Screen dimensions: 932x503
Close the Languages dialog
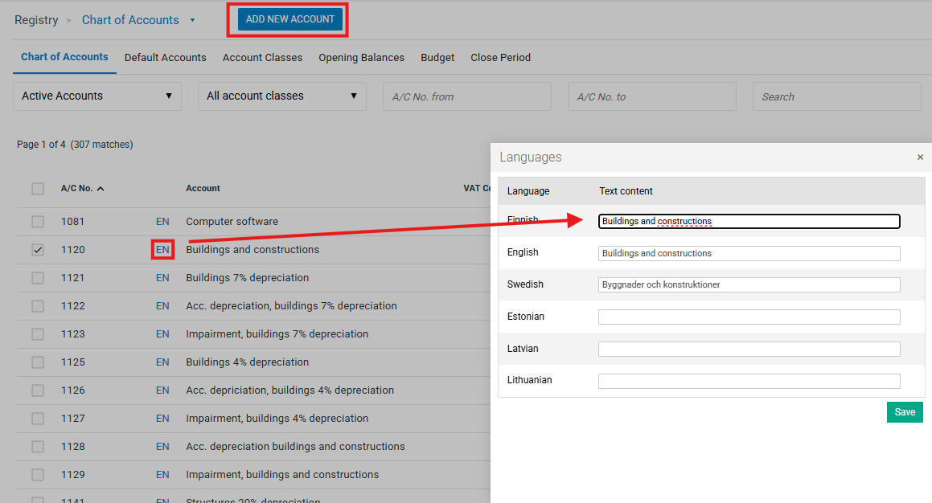point(920,157)
